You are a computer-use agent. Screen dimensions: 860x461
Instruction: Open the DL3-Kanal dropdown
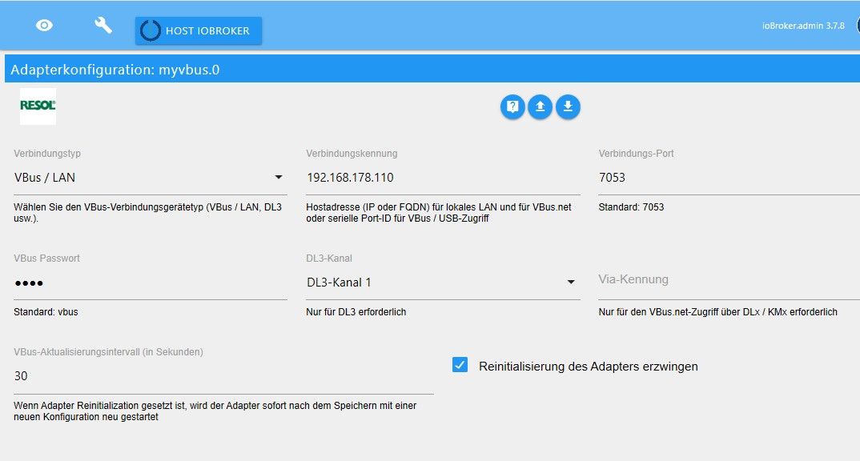[x=443, y=283]
